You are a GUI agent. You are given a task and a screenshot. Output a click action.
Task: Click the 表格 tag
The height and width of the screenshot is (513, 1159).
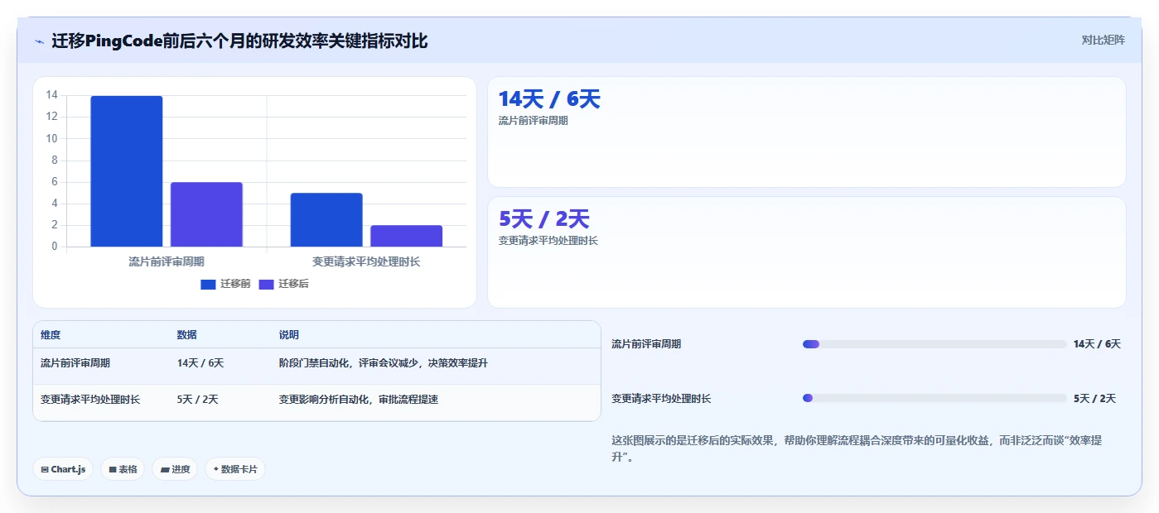tap(123, 469)
